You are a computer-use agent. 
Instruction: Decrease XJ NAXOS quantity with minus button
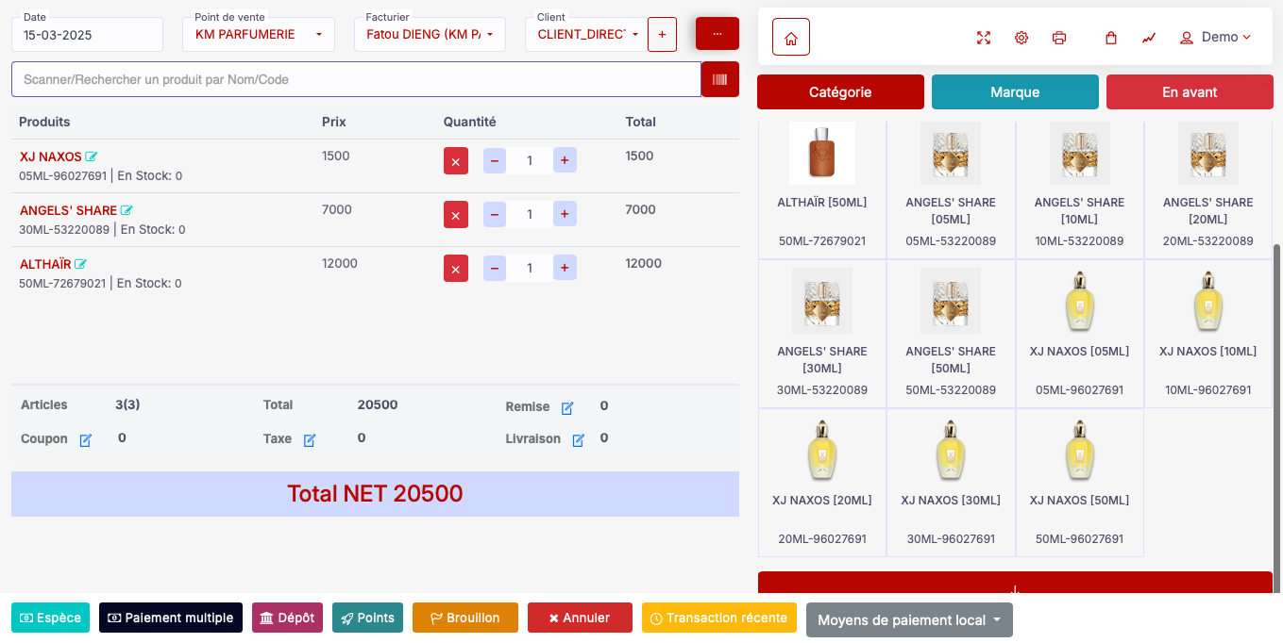495,161
